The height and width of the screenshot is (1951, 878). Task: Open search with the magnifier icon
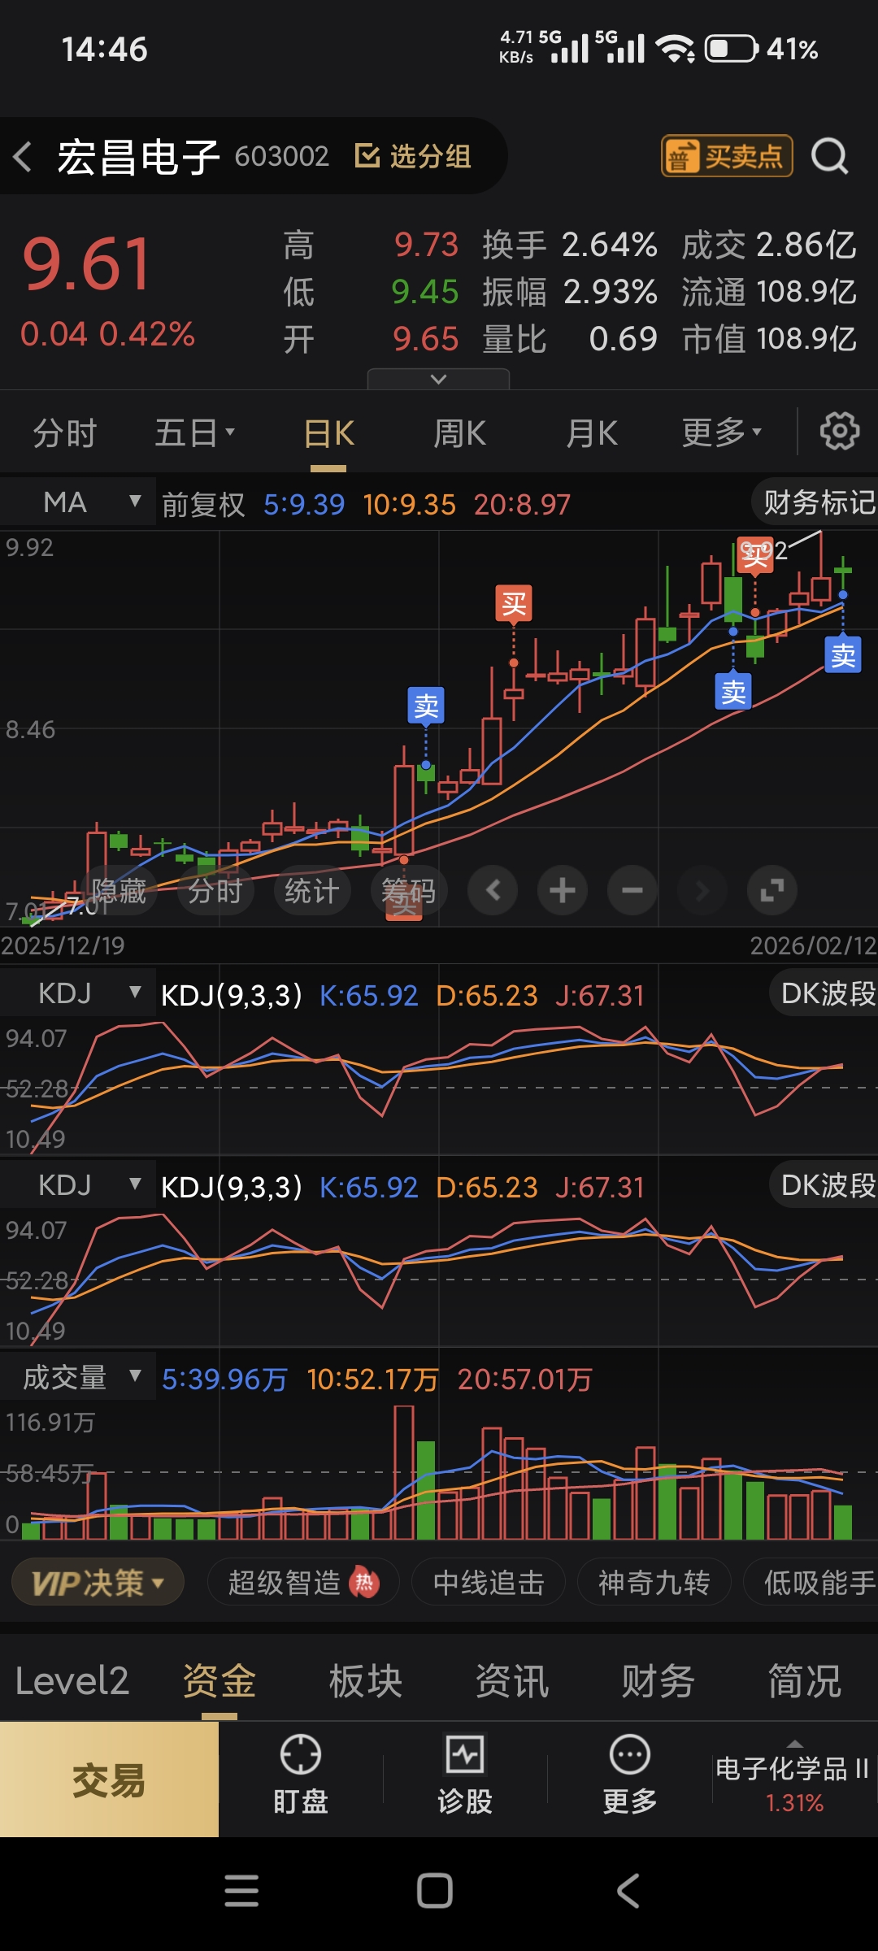tap(830, 156)
